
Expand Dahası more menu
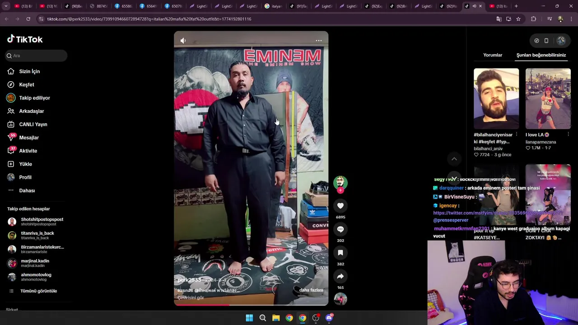click(x=27, y=190)
